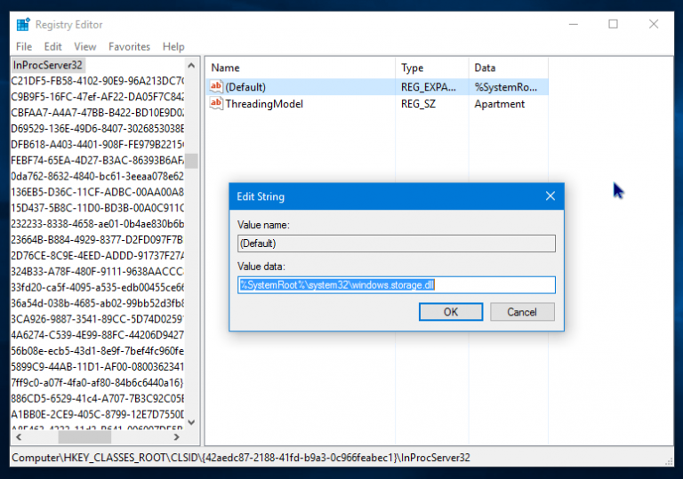Select the ThreadingModel value row
Viewport: 683px width, 479px height.
tap(264, 104)
